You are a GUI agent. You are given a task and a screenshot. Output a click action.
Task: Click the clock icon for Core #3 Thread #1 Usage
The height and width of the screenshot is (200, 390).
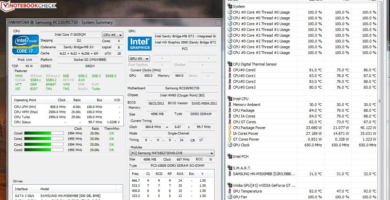[x=230, y=53]
